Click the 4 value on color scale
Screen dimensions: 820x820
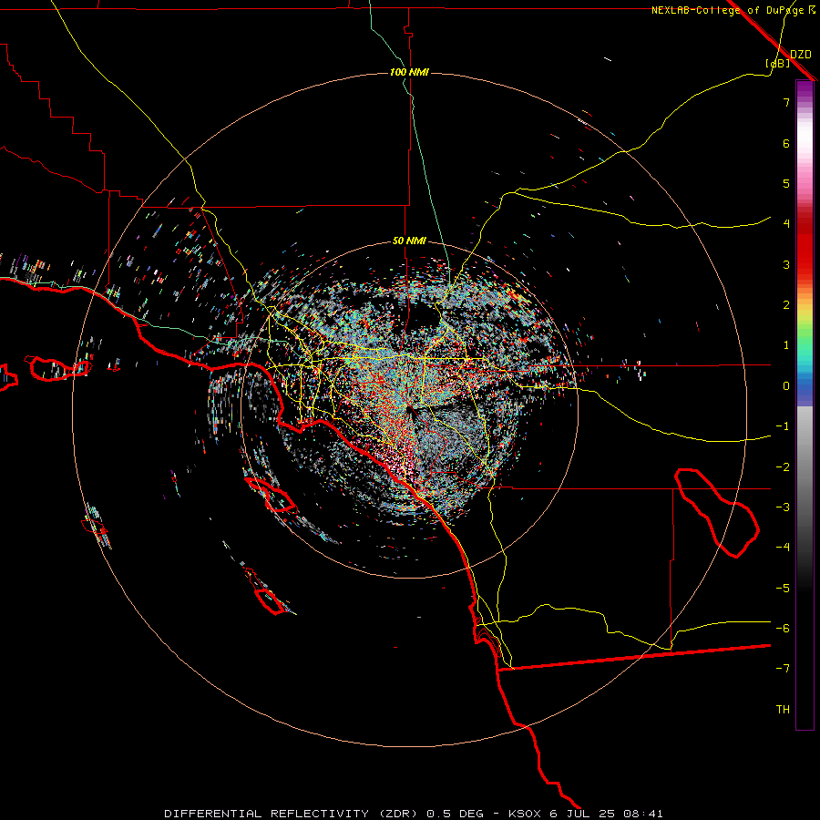pyautogui.click(x=786, y=224)
